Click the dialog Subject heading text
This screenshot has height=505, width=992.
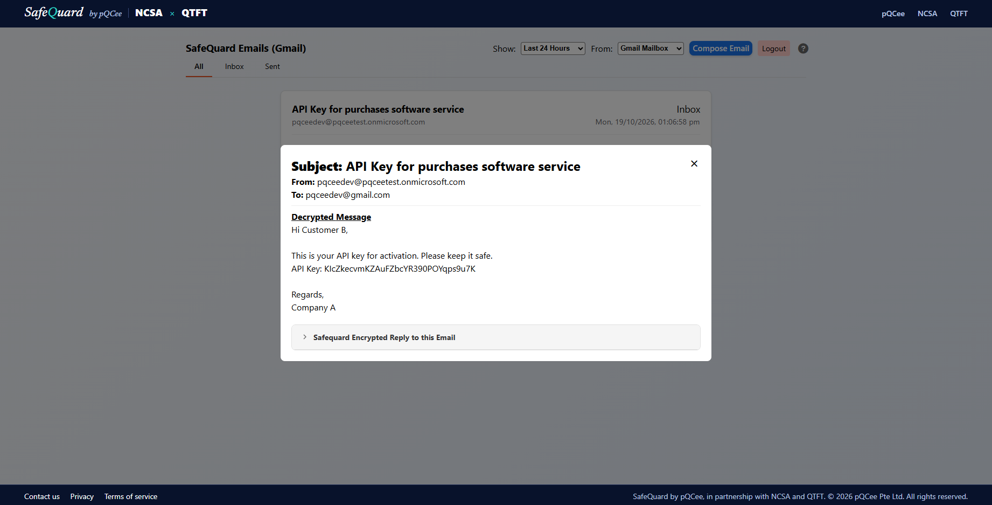436,167
